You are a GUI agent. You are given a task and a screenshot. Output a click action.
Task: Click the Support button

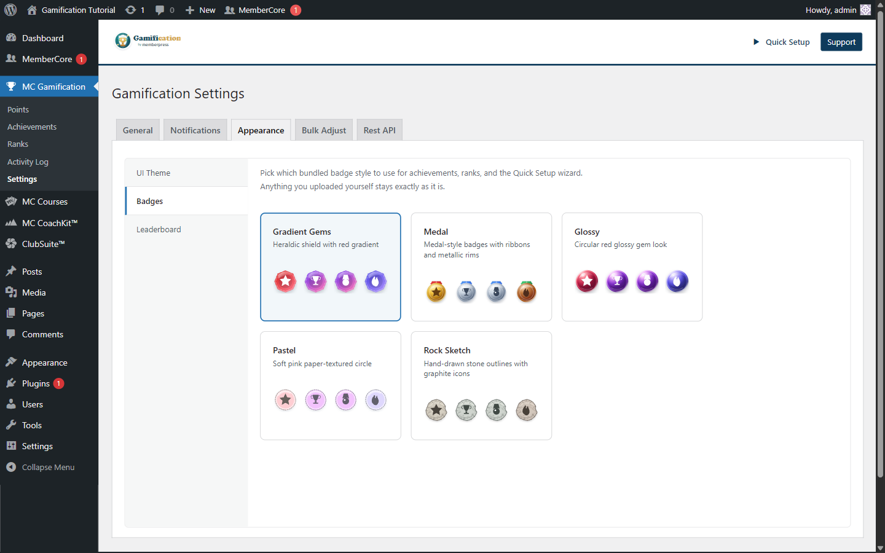(841, 42)
